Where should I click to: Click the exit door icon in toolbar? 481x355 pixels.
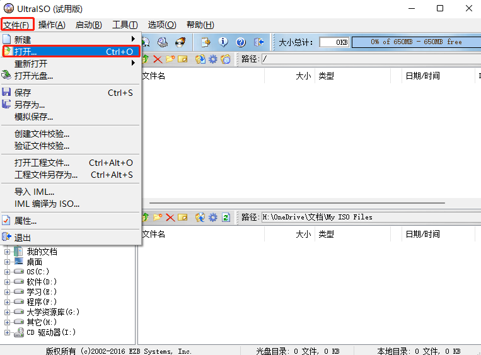pyautogui.click(x=258, y=42)
